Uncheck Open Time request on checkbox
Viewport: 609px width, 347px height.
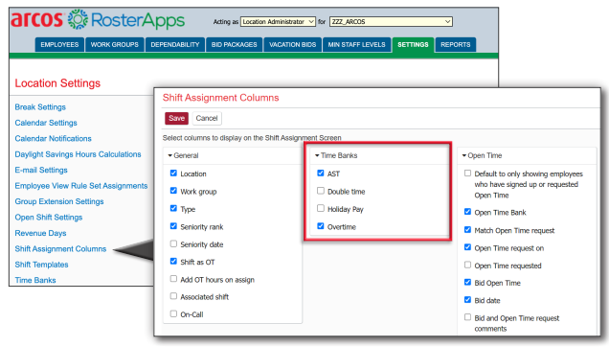tap(467, 247)
